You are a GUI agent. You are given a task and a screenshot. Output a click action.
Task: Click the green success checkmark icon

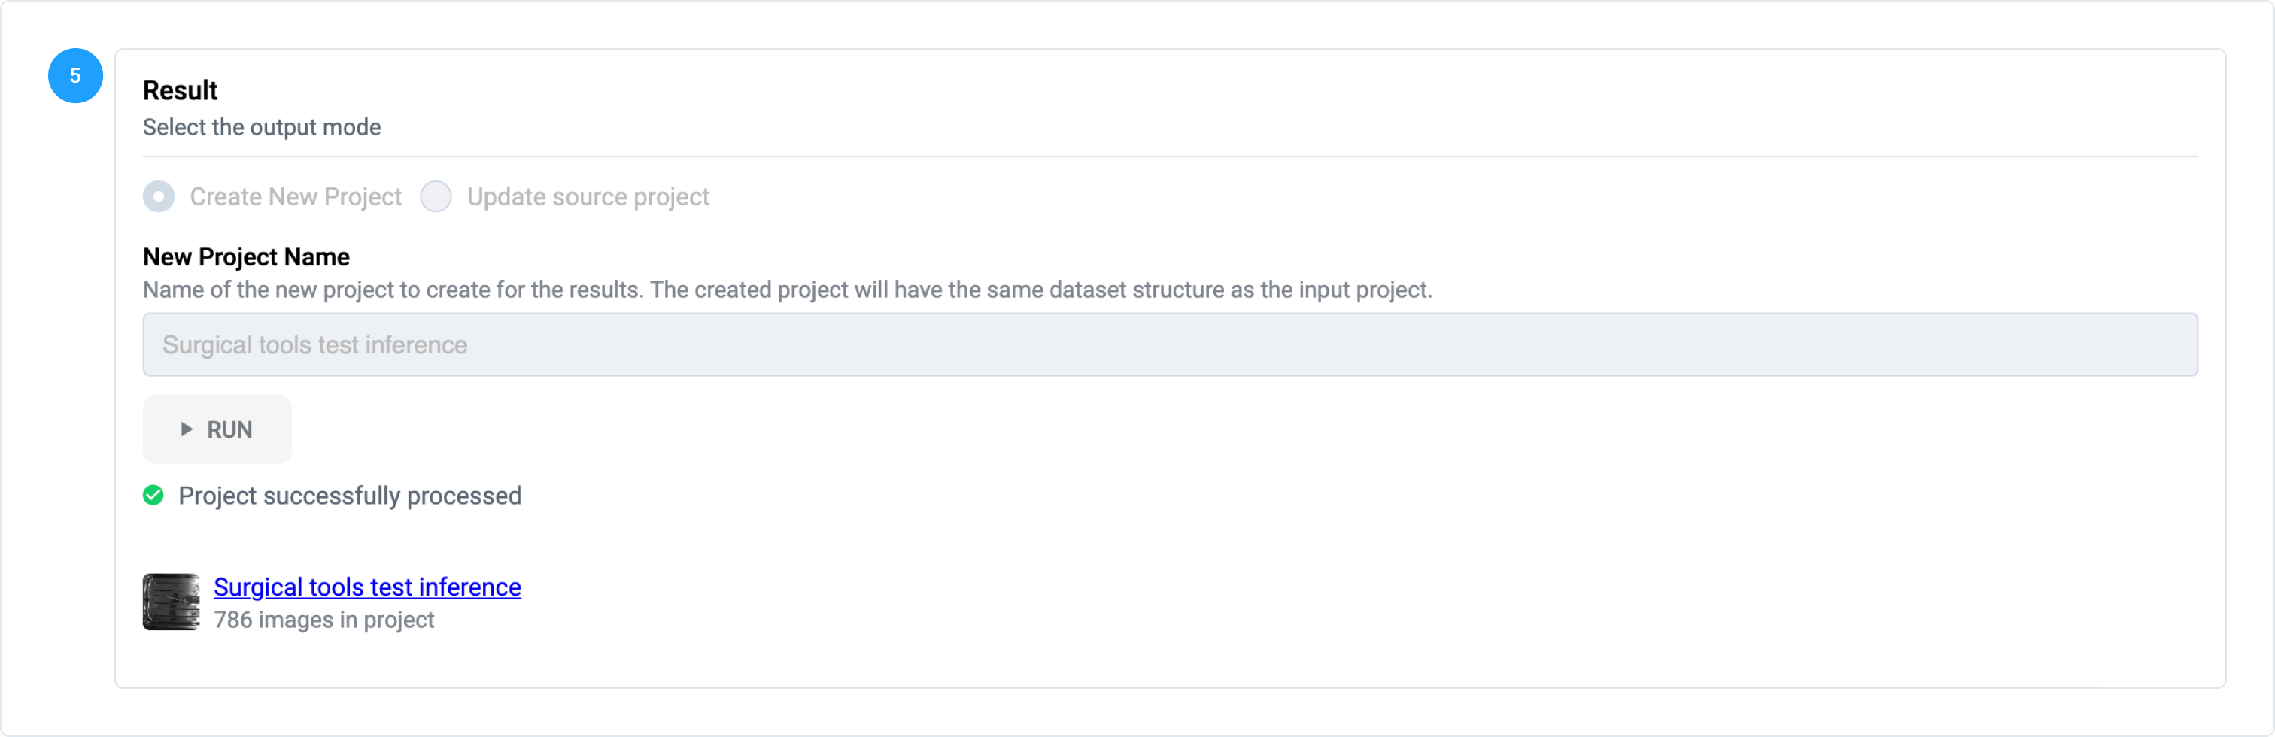[x=153, y=495]
